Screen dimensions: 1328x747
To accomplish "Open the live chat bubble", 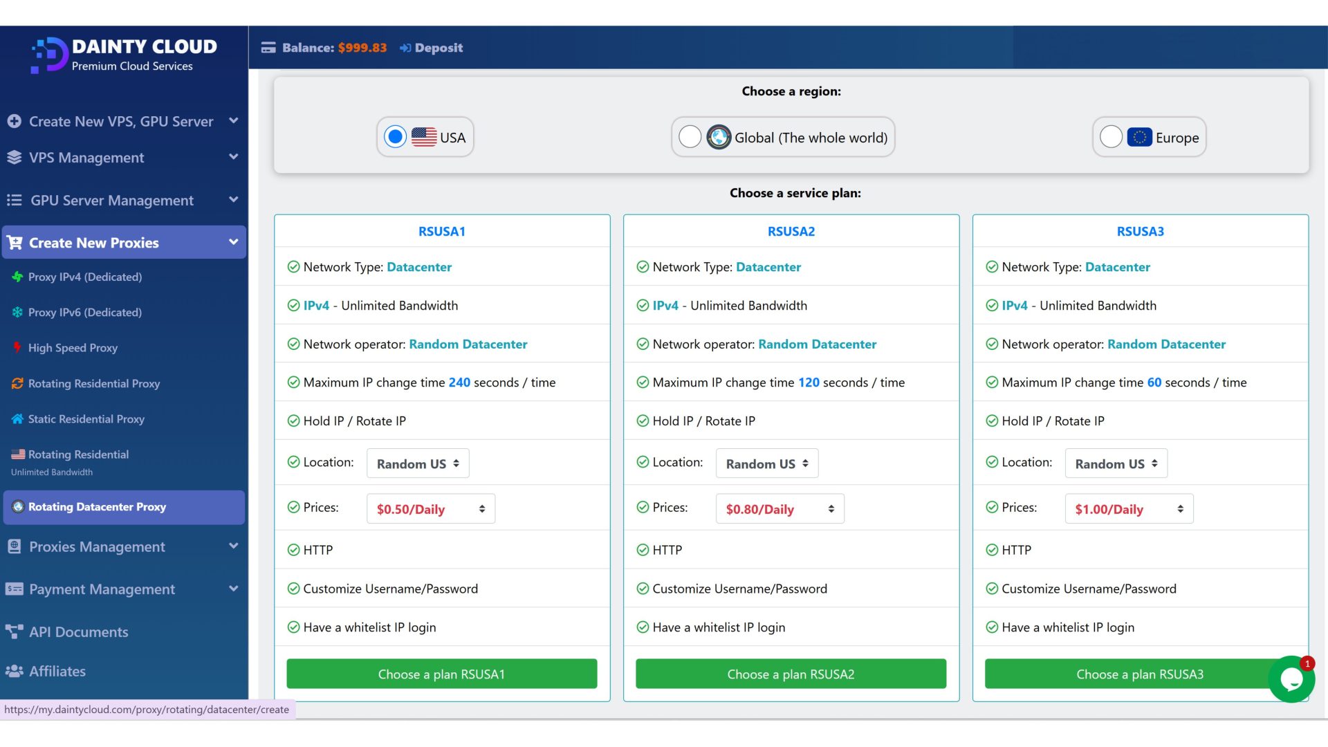I will coord(1291,679).
